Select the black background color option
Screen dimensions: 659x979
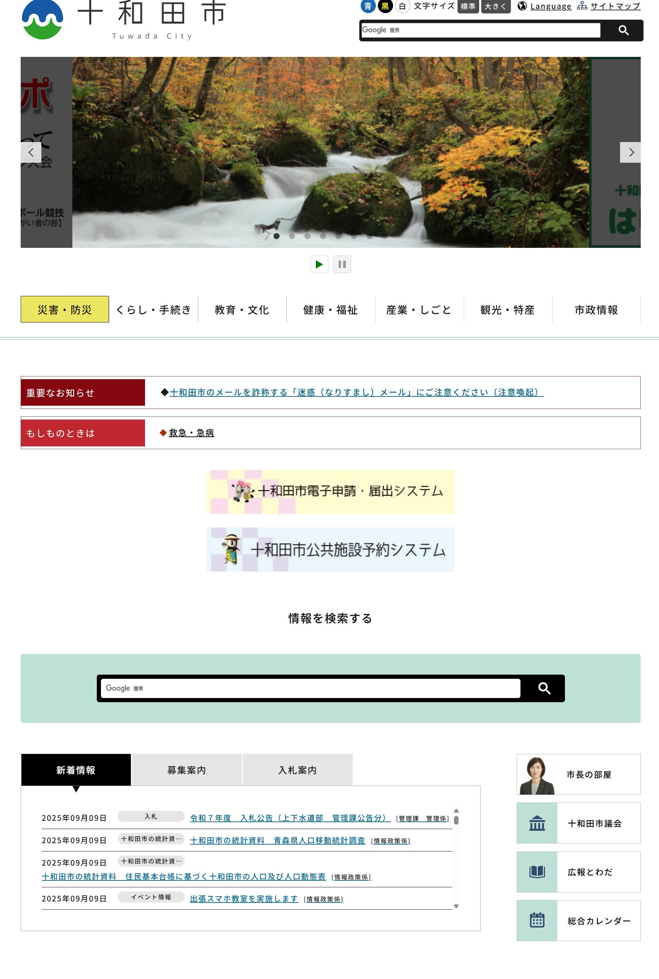tap(384, 6)
